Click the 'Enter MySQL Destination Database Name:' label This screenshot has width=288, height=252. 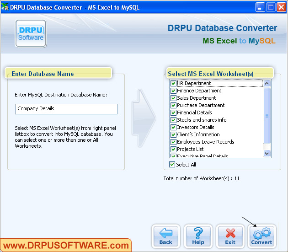pos(61,95)
